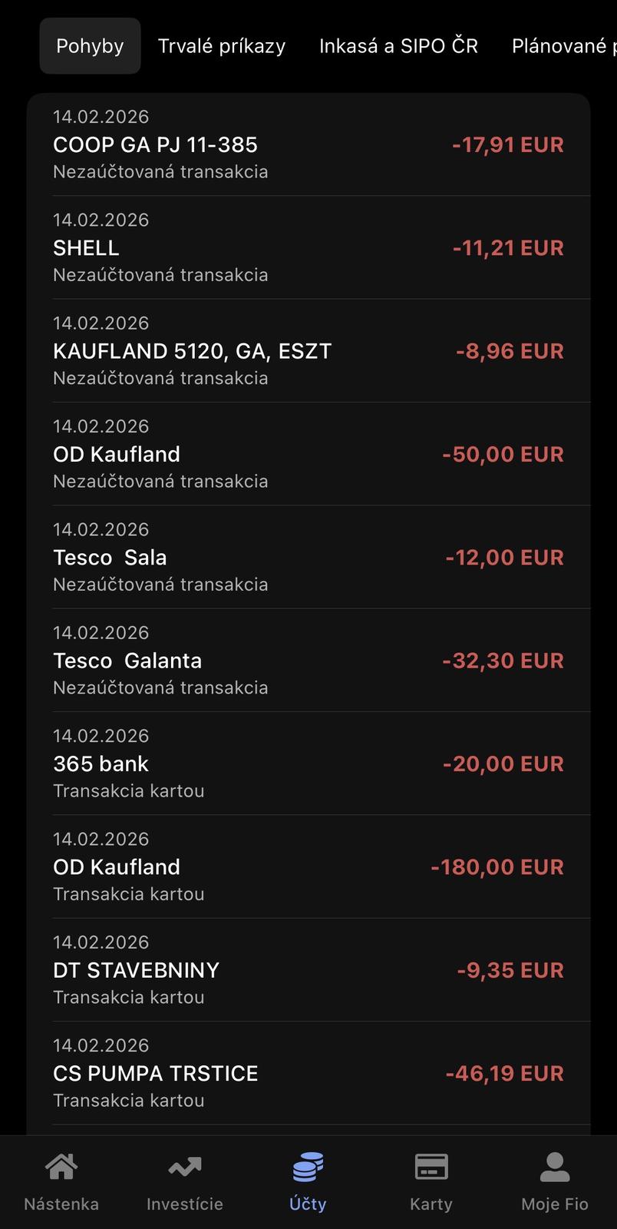Screen dimensions: 617x1229
Task: Tap the Tesco Galanta transaction
Action: pos(230,661)
